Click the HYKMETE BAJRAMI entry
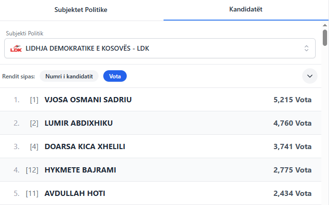This screenshot has height=205, width=329. pos(161,170)
